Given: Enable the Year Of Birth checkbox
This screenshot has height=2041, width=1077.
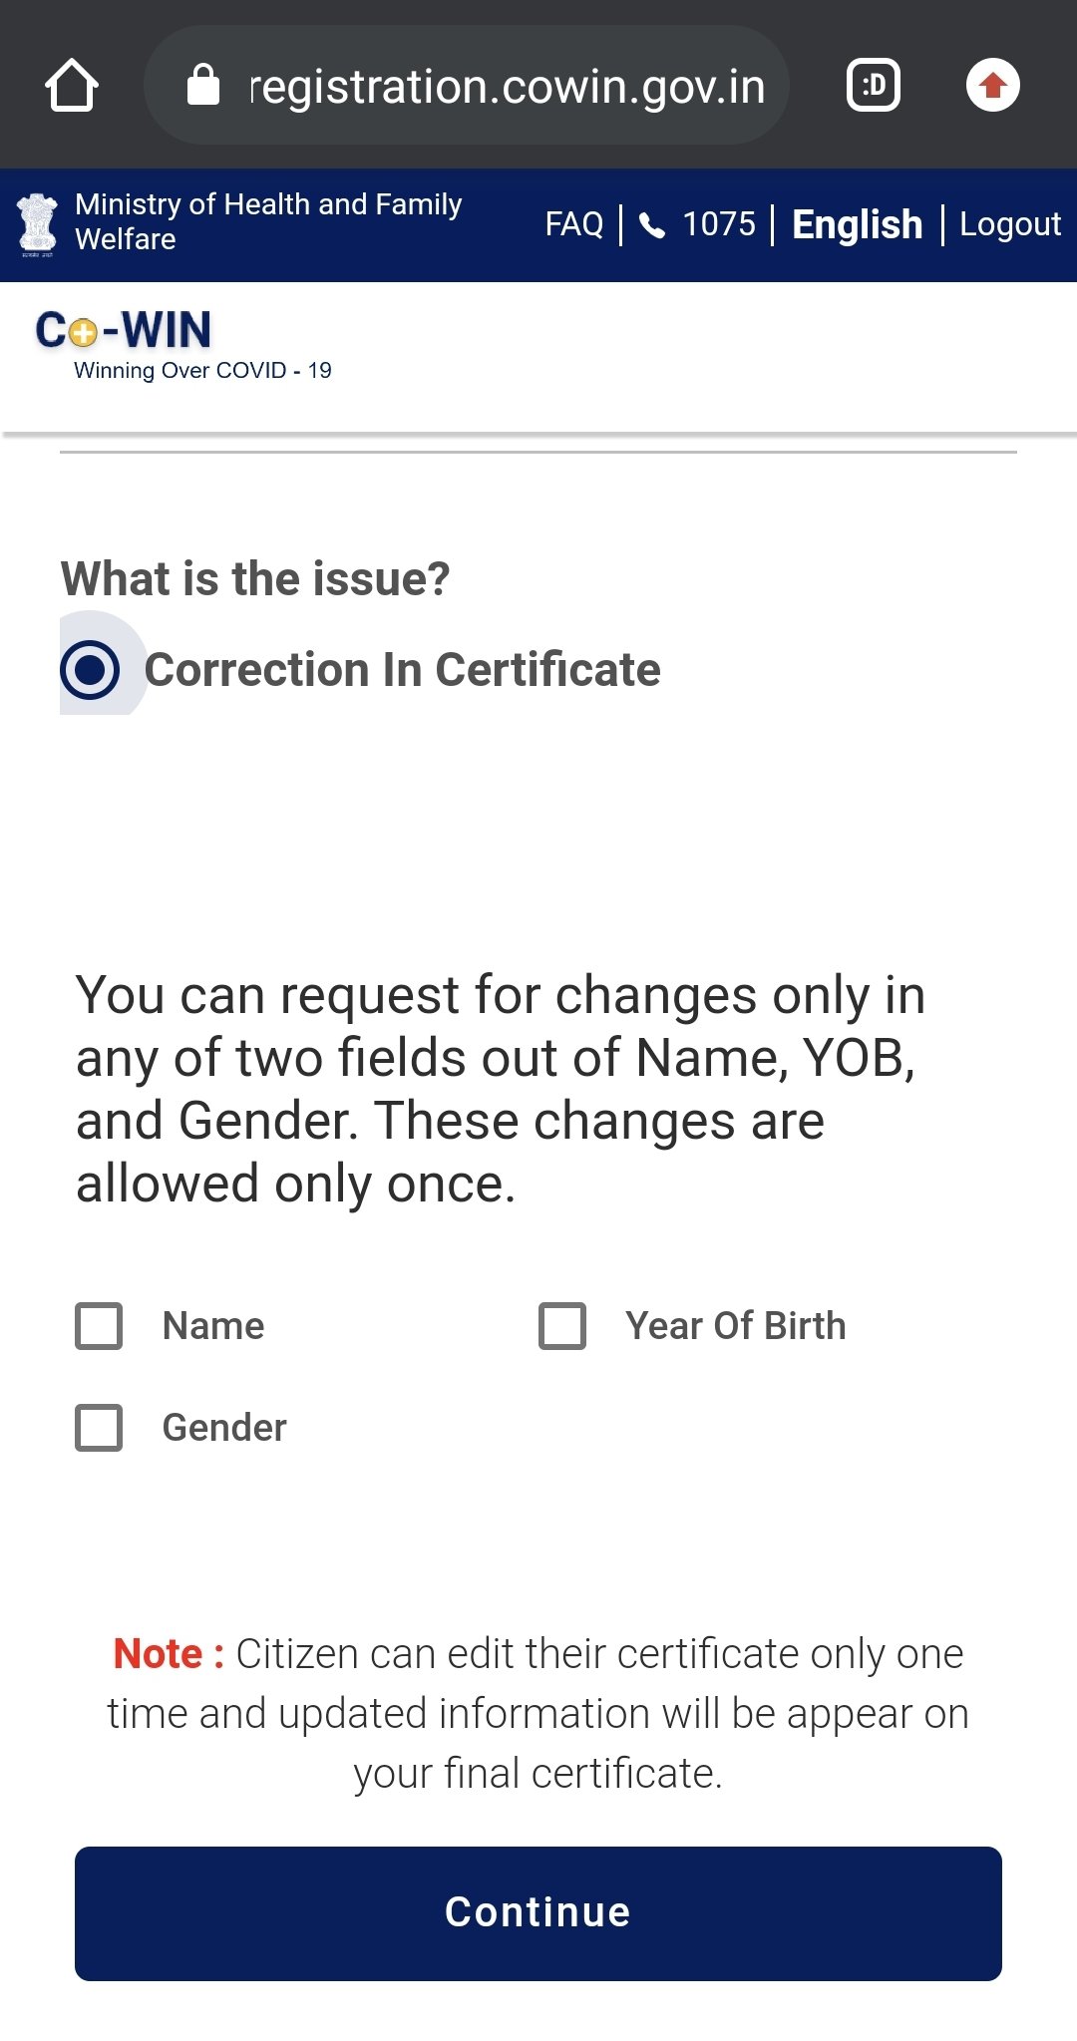Looking at the screenshot, I should point(562,1326).
